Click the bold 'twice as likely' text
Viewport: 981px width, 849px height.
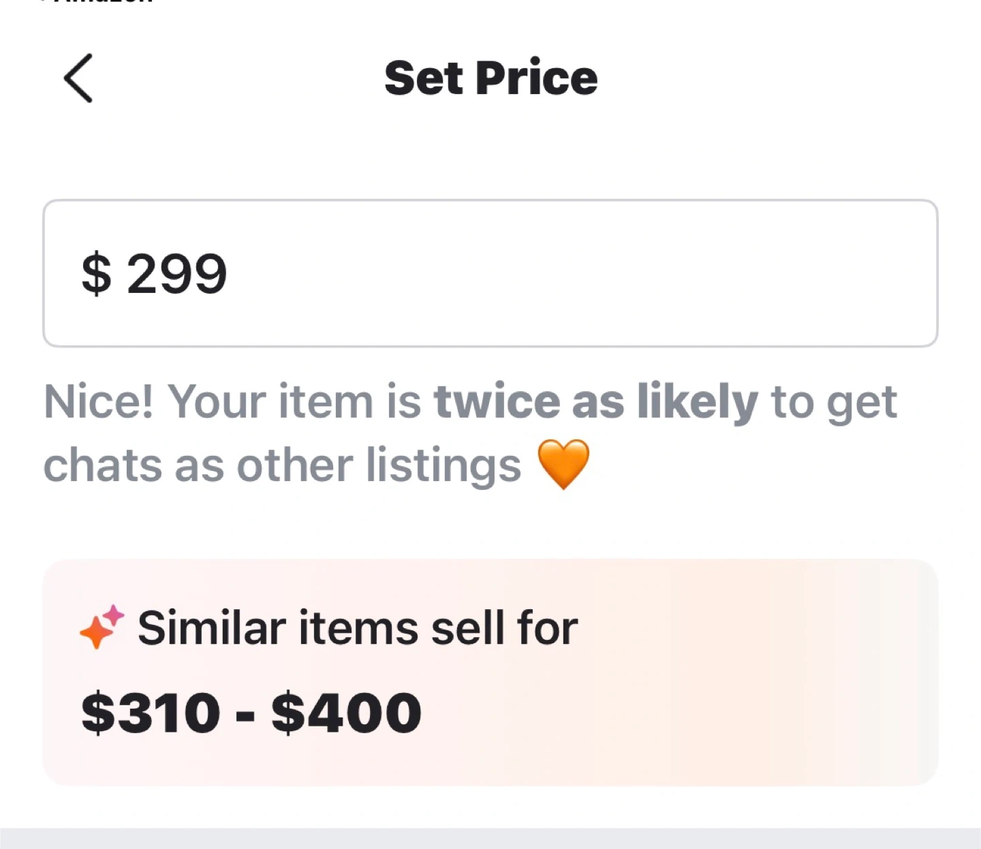pos(595,401)
